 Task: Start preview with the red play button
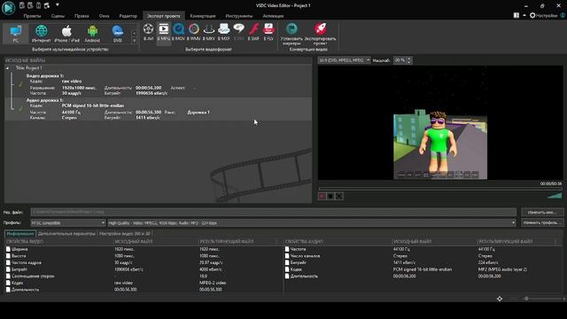coord(322,196)
